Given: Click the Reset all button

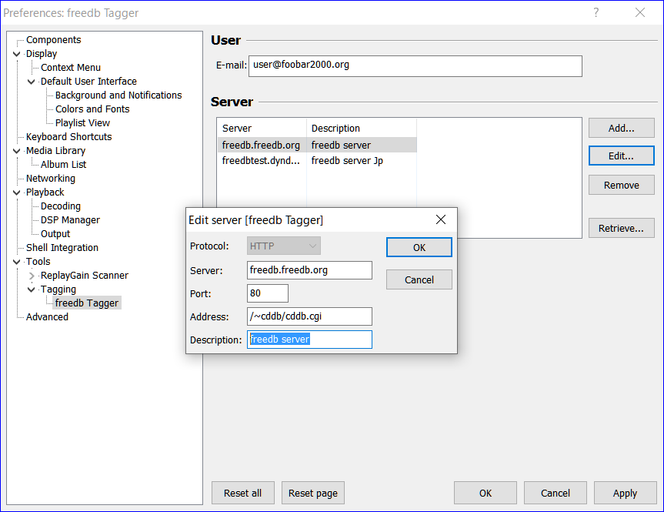Looking at the screenshot, I should (x=243, y=493).
